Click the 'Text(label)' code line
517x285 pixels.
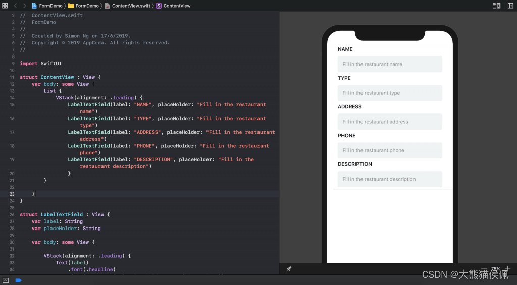coord(72,263)
